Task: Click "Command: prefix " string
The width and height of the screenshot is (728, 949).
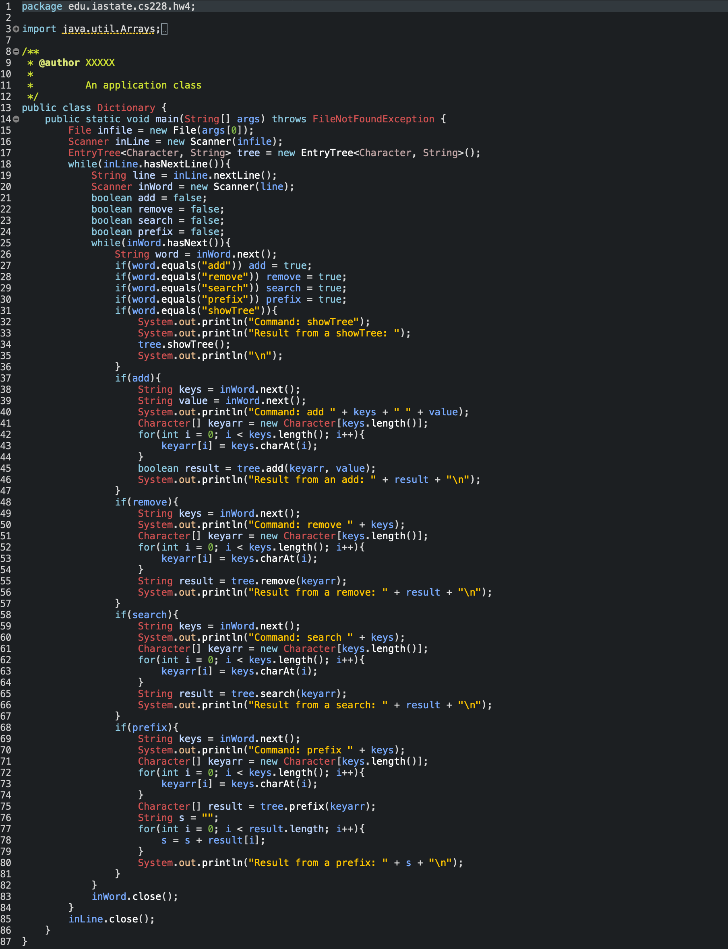Action: (300, 750)
